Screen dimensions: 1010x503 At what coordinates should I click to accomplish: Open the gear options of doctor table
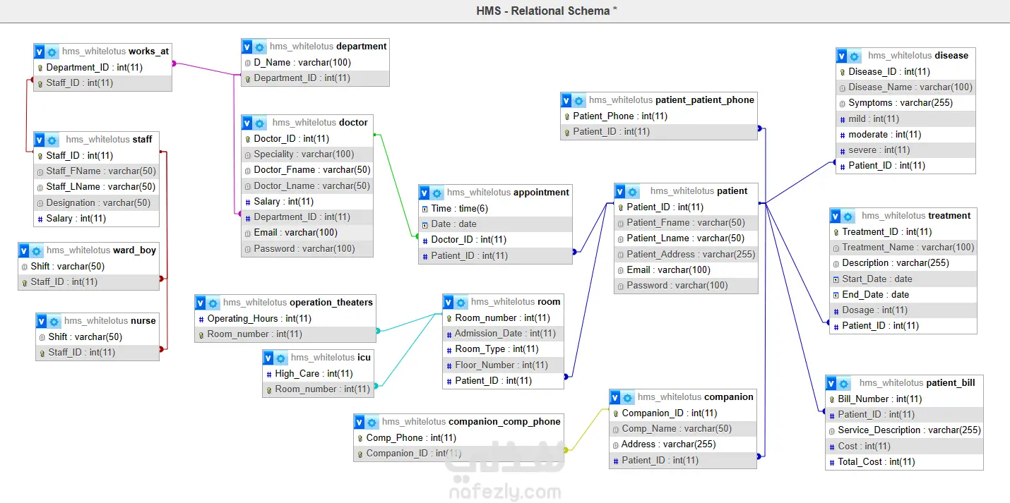[260, 123]
